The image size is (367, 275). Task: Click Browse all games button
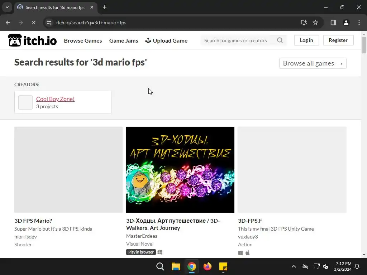(313, 63)
